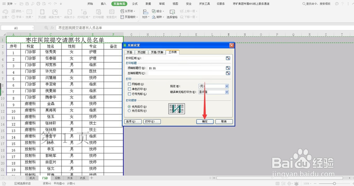This screenshot has width=354, height=186.
Task: Enable the 网格线 gridlines checkbox
Action: (129, 84)
